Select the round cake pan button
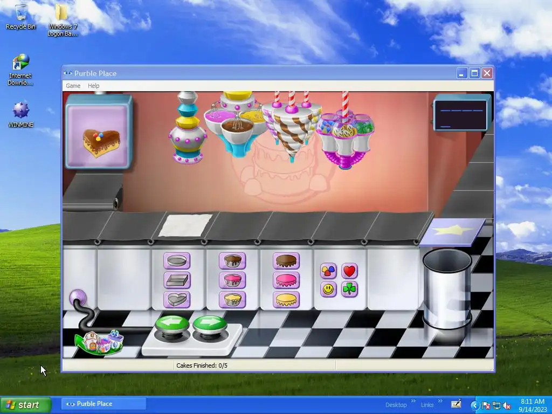Screen dimensions: 552x414 click(x=177, y=261)
